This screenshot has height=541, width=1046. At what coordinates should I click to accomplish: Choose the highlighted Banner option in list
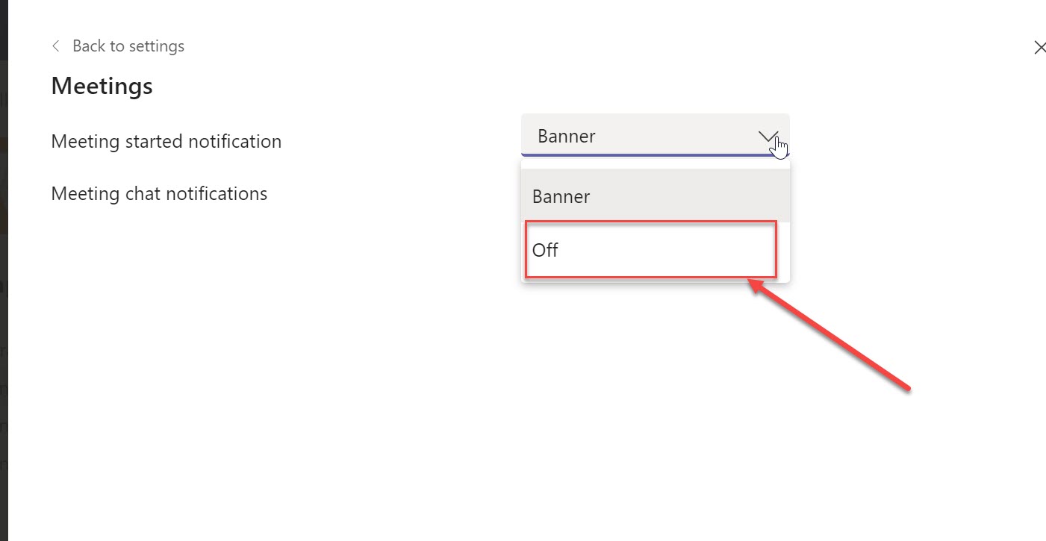tap(561, 196)
